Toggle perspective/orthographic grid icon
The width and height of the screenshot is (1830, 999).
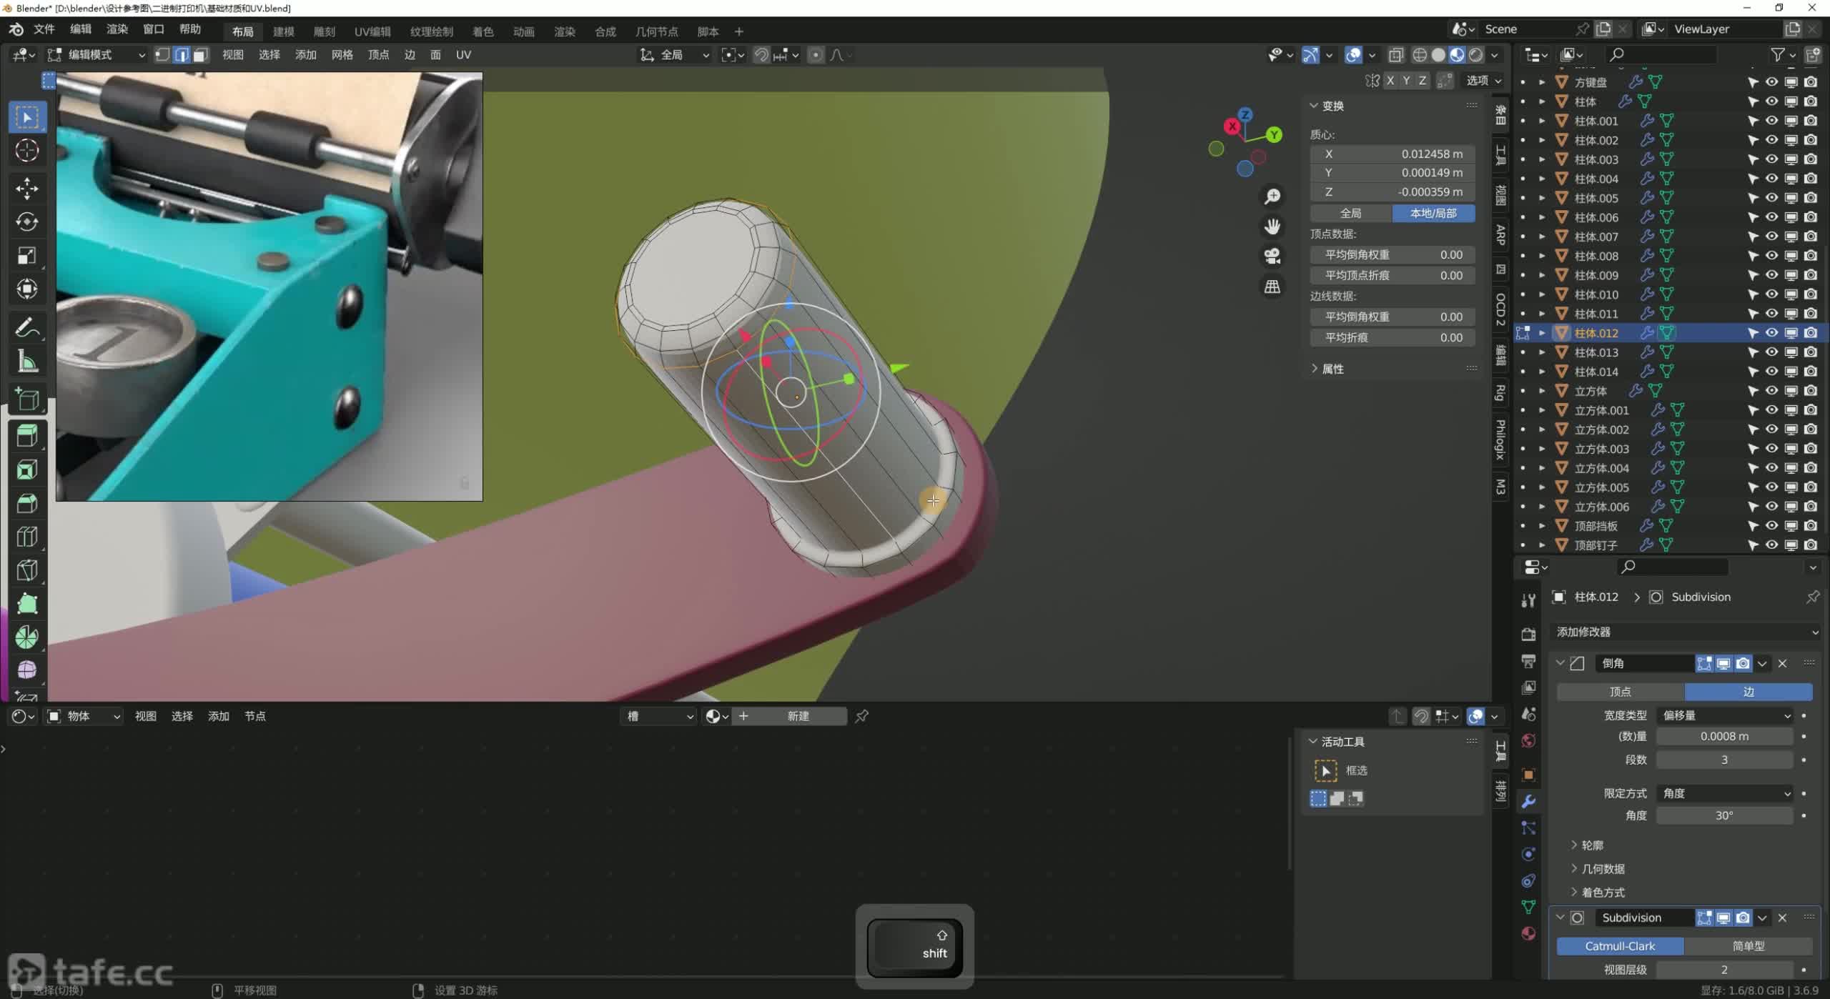[1272, 287]
